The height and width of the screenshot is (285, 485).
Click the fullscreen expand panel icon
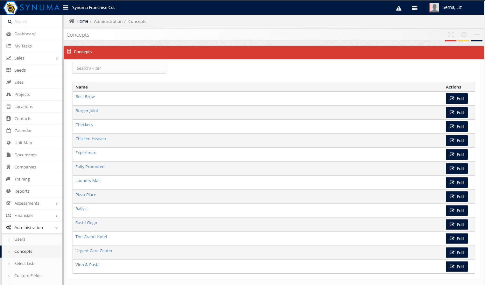click(x=451, y=34)
